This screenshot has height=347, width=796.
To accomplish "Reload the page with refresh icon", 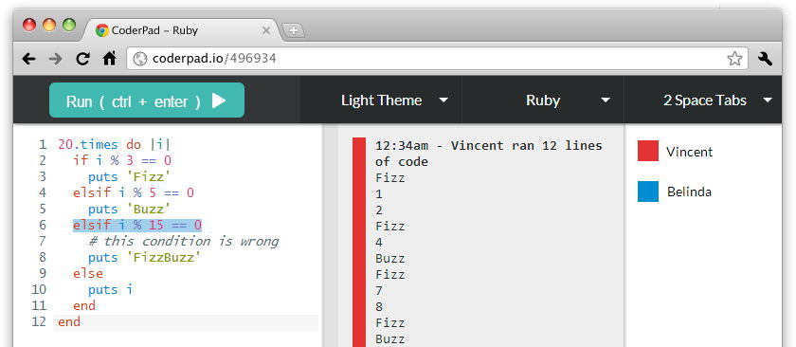I will (82, 59).
